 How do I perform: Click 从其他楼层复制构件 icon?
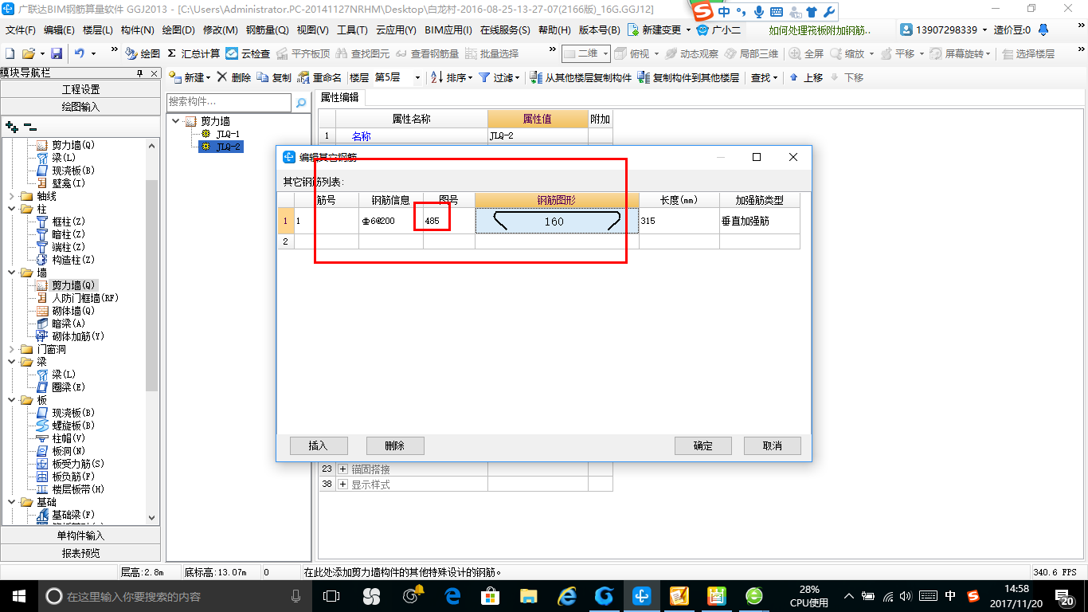point(536,77)
